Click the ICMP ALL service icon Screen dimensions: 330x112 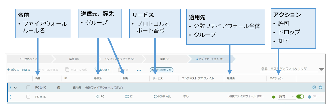tap(156, 97)
